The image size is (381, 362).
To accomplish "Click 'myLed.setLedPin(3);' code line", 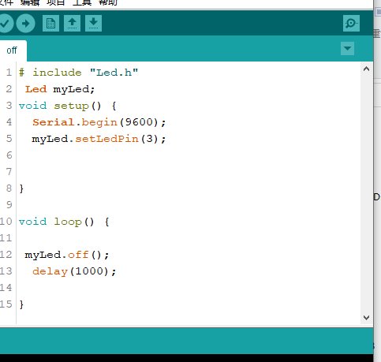I will [x=99, y=139].
